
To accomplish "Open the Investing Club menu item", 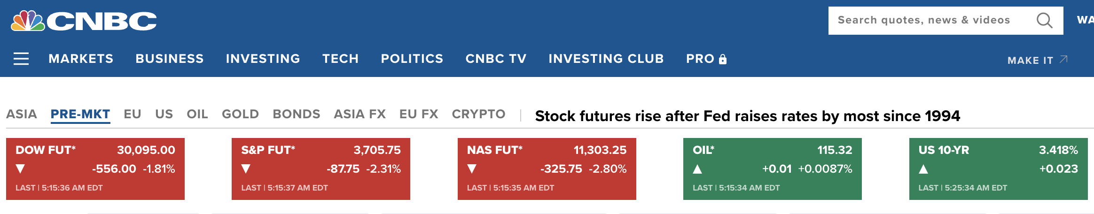I will pos(606,59).
